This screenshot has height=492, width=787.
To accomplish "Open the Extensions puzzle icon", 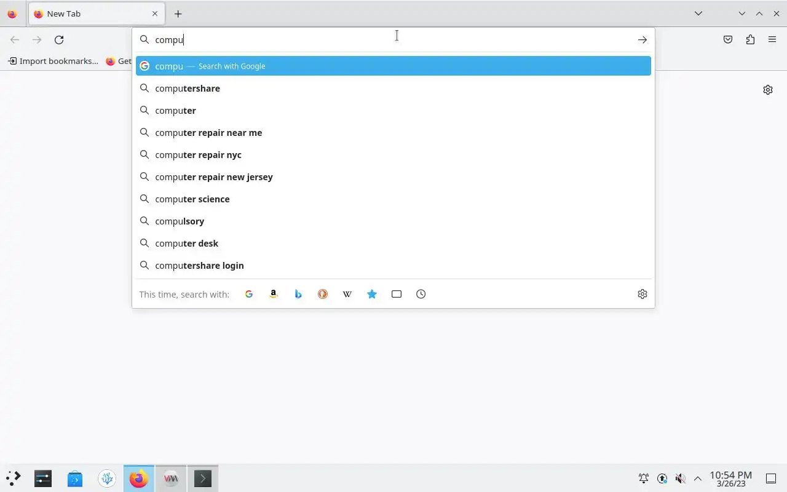I will pyautogui.click(x=750, y=40).
